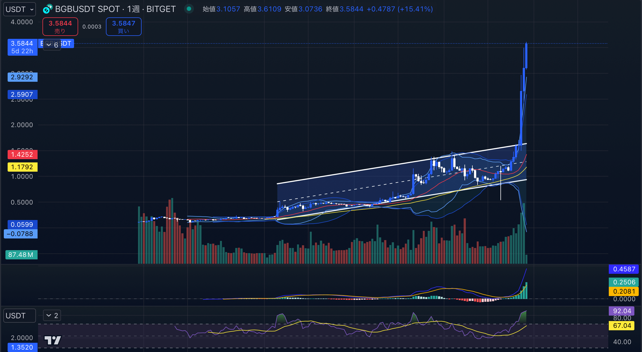Click the TradingView logo icon

coord(53,340)
